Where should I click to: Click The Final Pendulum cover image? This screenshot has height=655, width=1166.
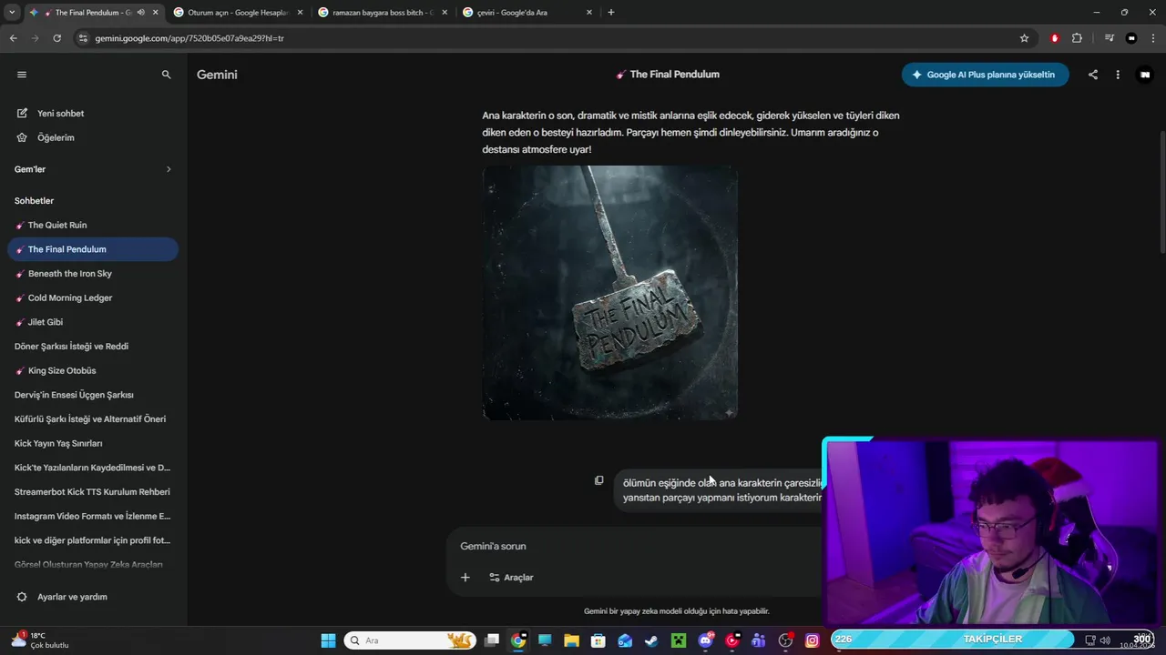pos(610,293)
